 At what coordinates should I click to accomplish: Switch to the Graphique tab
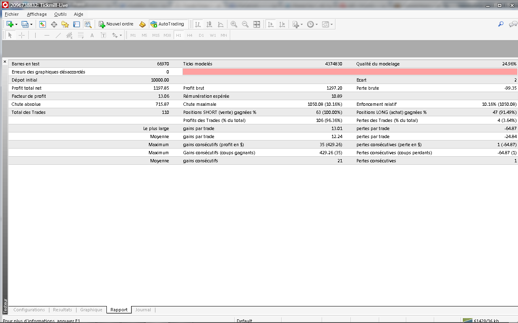pyautogui.click(x=91, y=310)
